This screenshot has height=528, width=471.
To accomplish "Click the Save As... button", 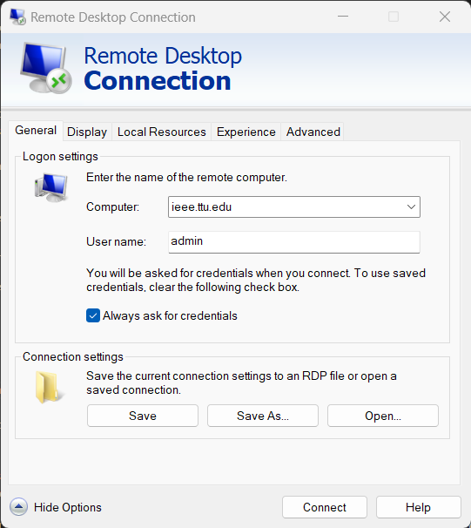I will [x=263, y=416].
